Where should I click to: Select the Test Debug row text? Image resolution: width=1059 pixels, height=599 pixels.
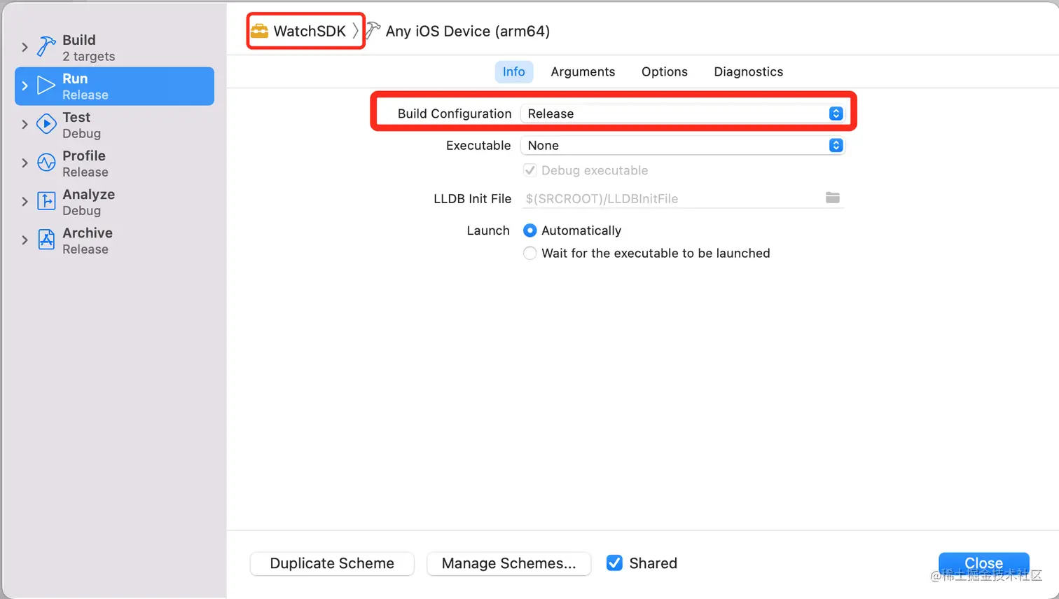click(x=81, y=125)
